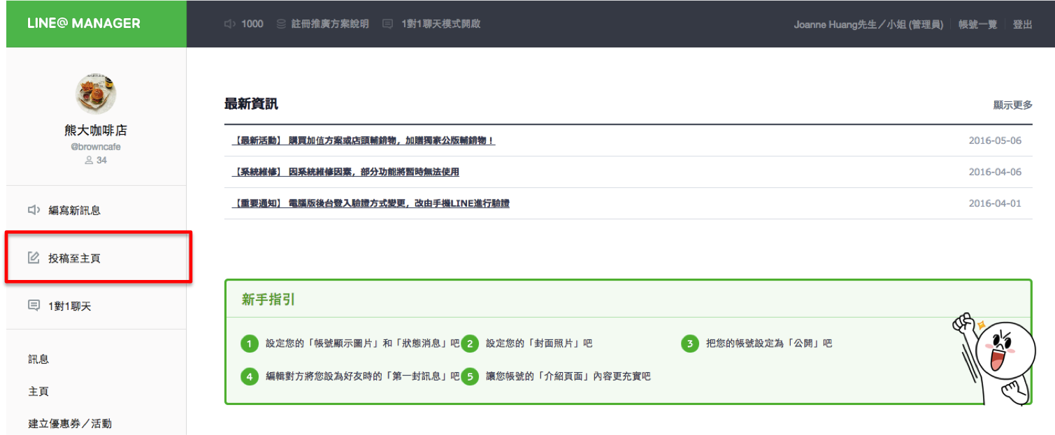Click 登出 to log out

point(1022,24)
